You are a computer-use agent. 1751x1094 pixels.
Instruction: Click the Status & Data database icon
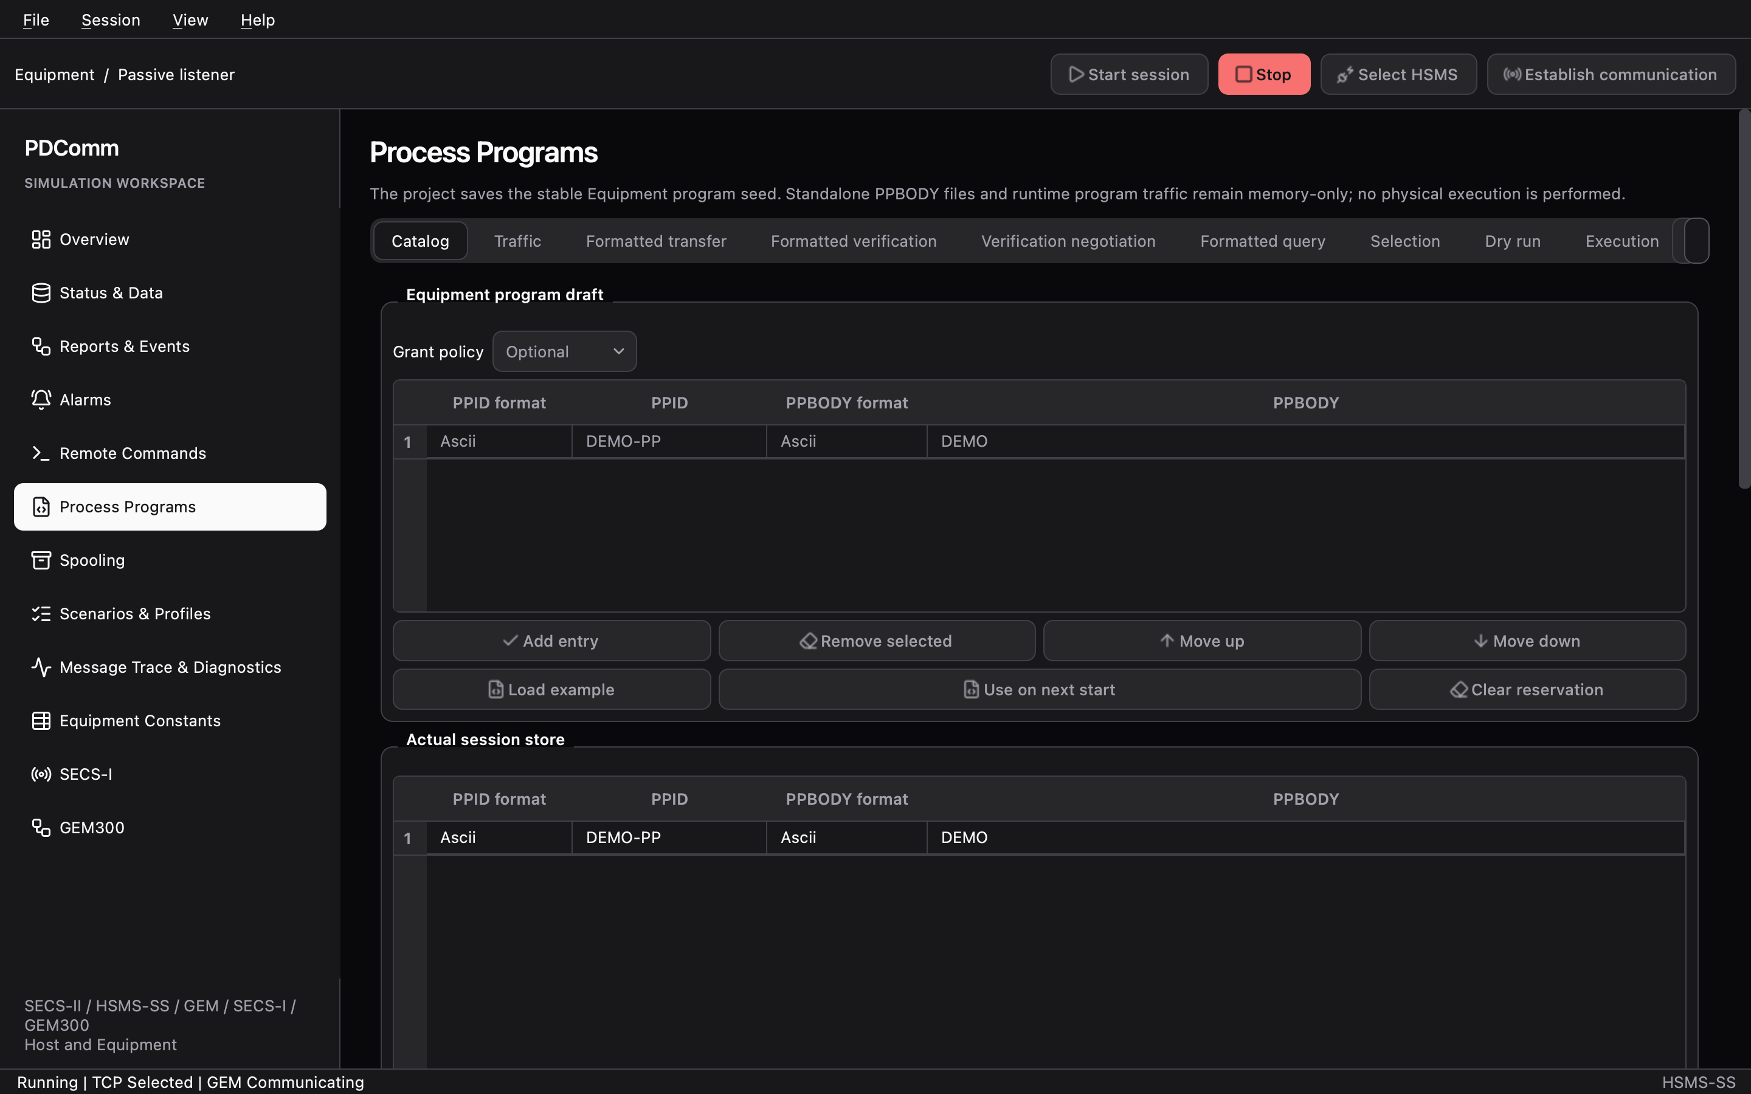pyautogui.click(x=41, y=293)
